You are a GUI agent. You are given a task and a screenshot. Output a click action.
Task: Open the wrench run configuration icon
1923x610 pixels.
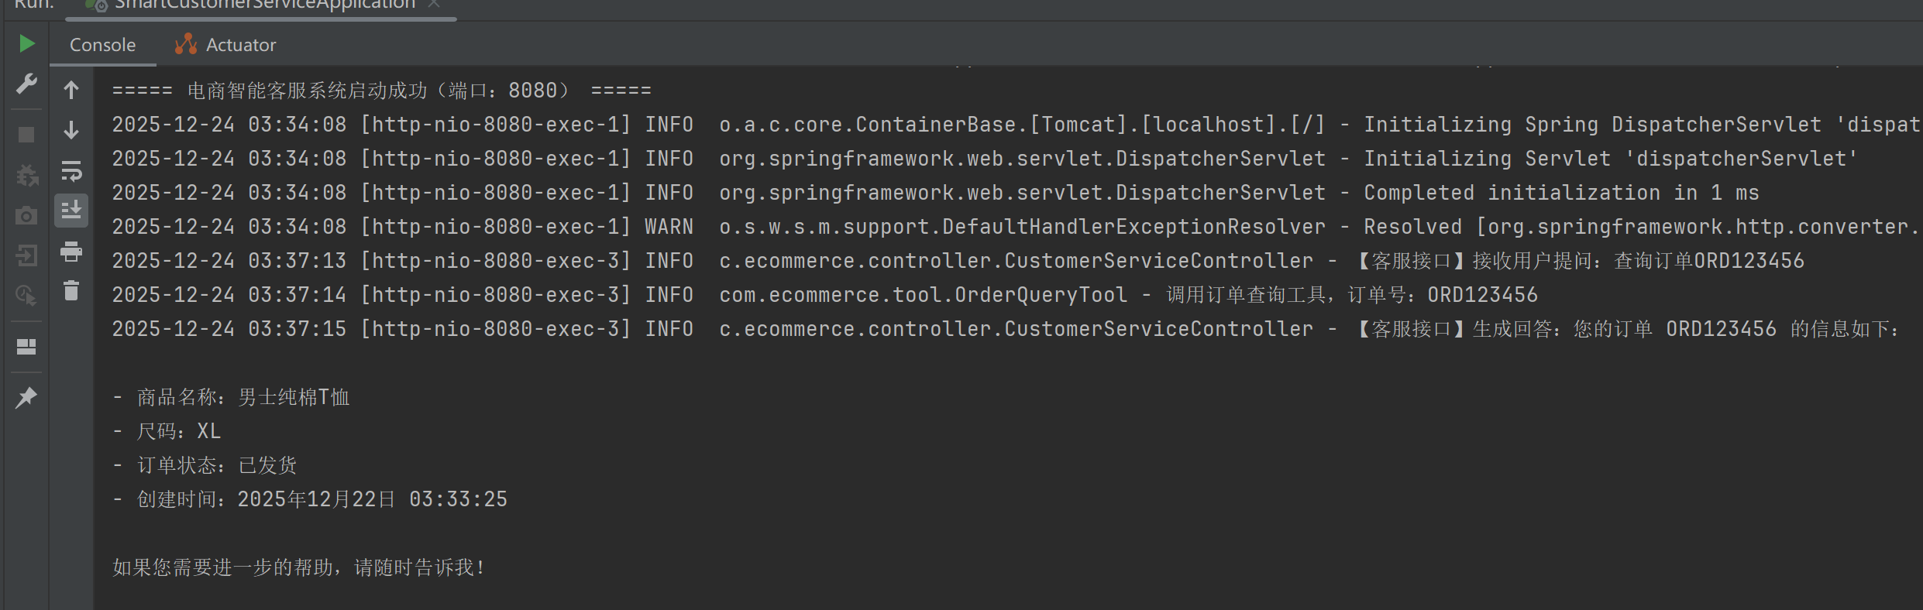pos(27,84)
